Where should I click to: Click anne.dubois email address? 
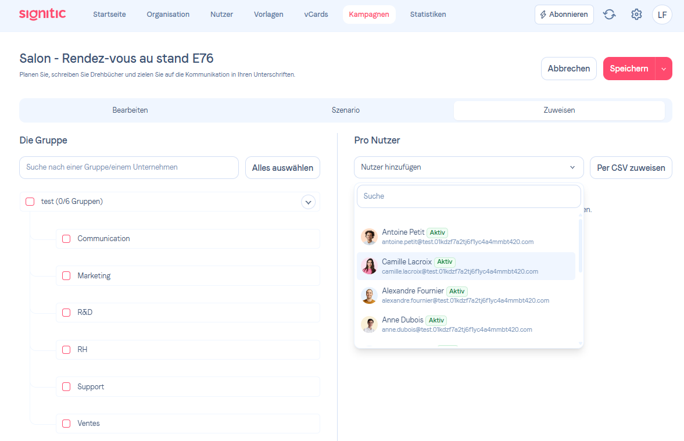(x=457, y=329)
